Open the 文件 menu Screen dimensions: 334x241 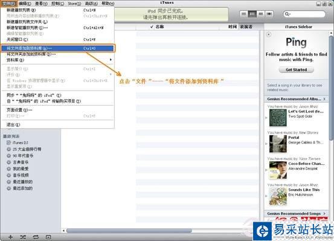(x=8, y=4)
